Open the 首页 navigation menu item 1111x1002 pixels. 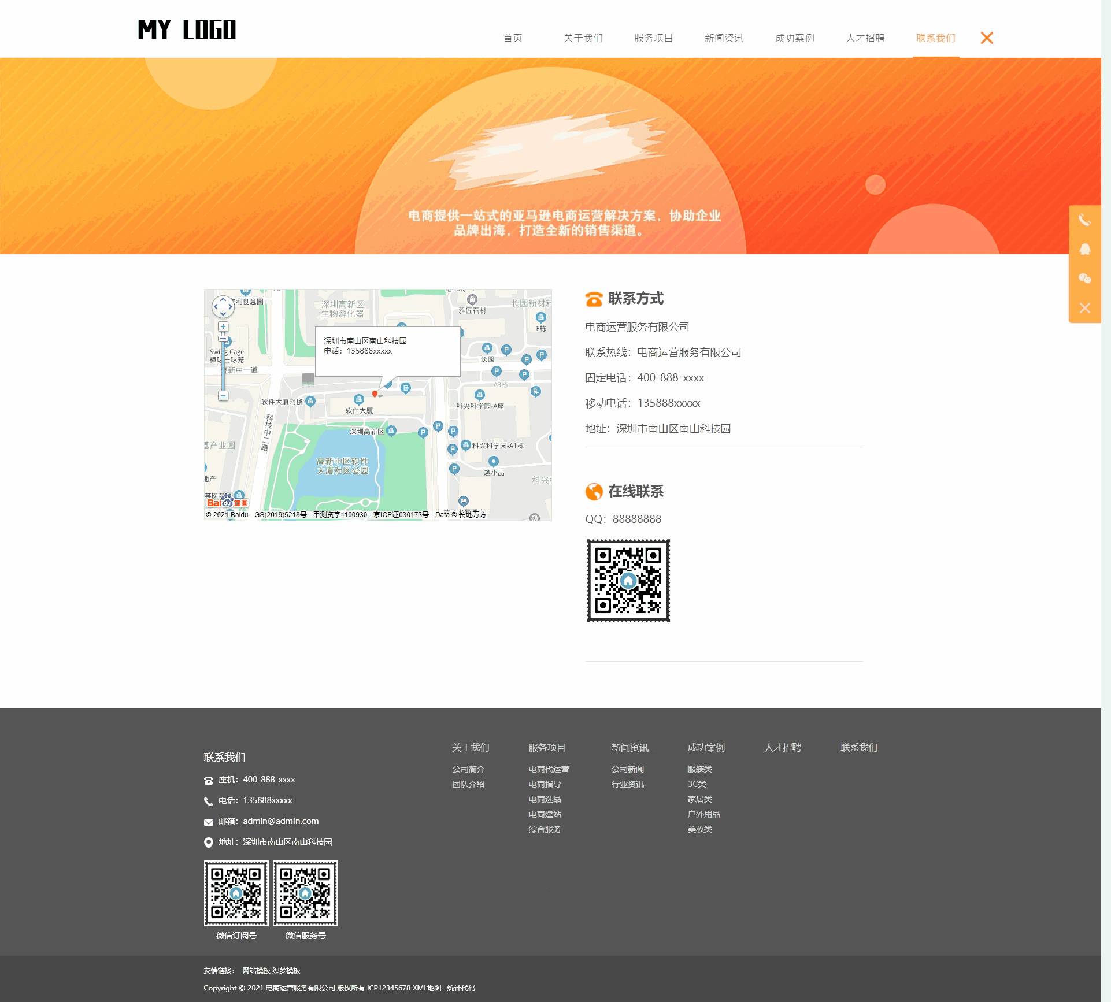click(x=512, y=38)
